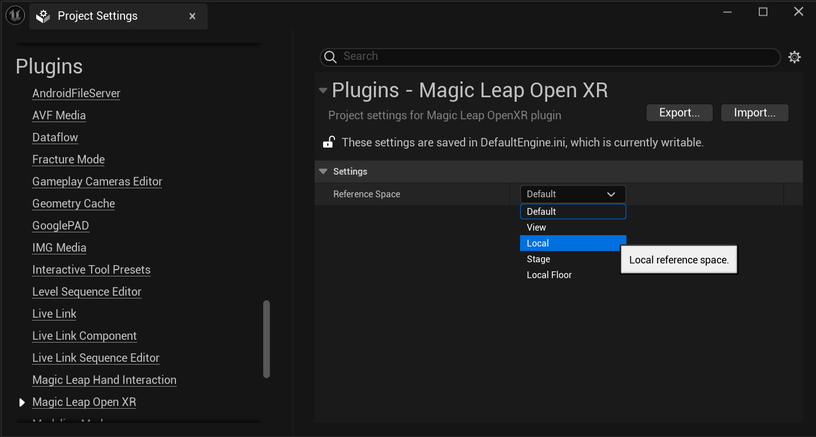816x437 pixels.
Task: Open Fracture Mode plugin settings
Action: (68, 159)
